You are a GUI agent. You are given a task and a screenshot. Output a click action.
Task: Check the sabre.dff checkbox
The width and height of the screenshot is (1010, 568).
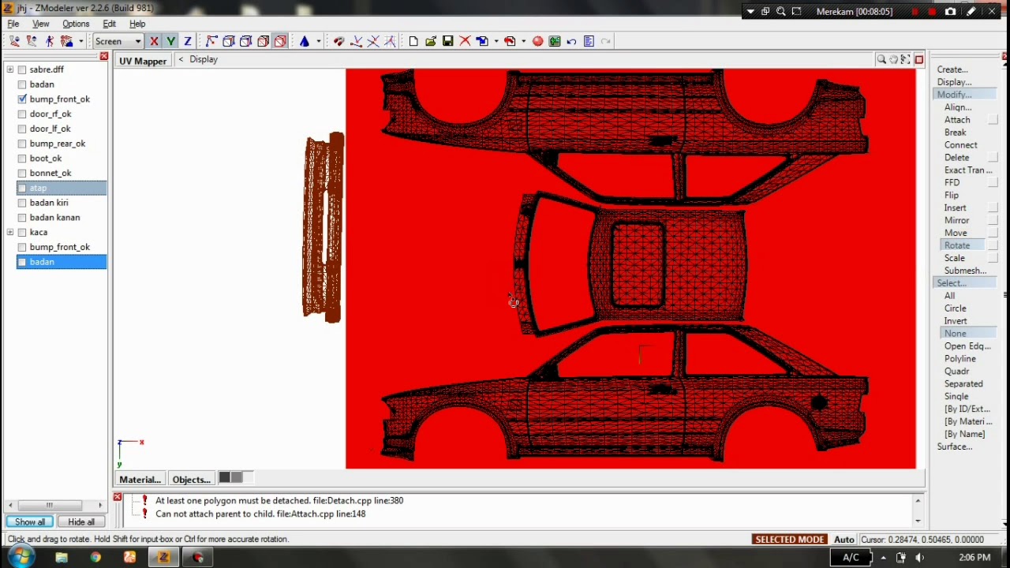point(22,69)
